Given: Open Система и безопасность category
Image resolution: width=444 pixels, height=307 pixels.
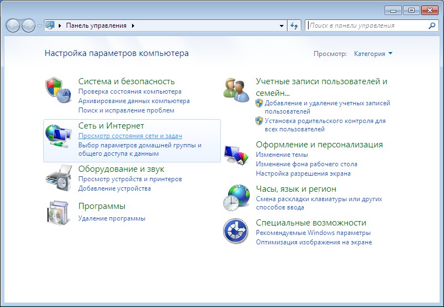Looking at the screenshot, I should click(x=127, y=81).
